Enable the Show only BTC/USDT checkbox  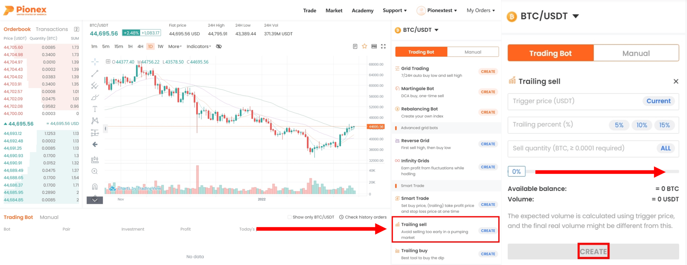pyautogui.click(x=289, y=217)
